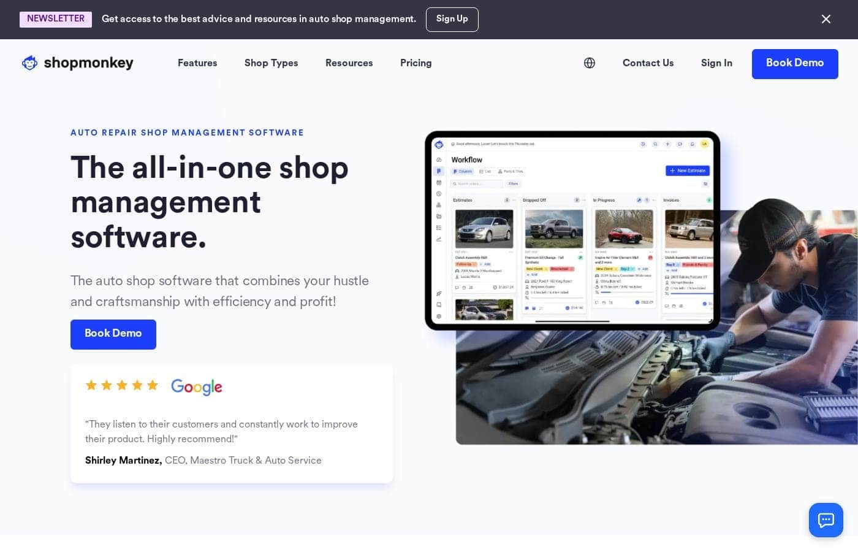Open the globe language selector
This screenshot has width=858, height=552.
point(590,63)
